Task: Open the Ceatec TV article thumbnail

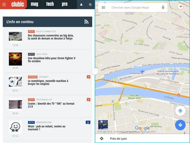Action: pos(16,105)
